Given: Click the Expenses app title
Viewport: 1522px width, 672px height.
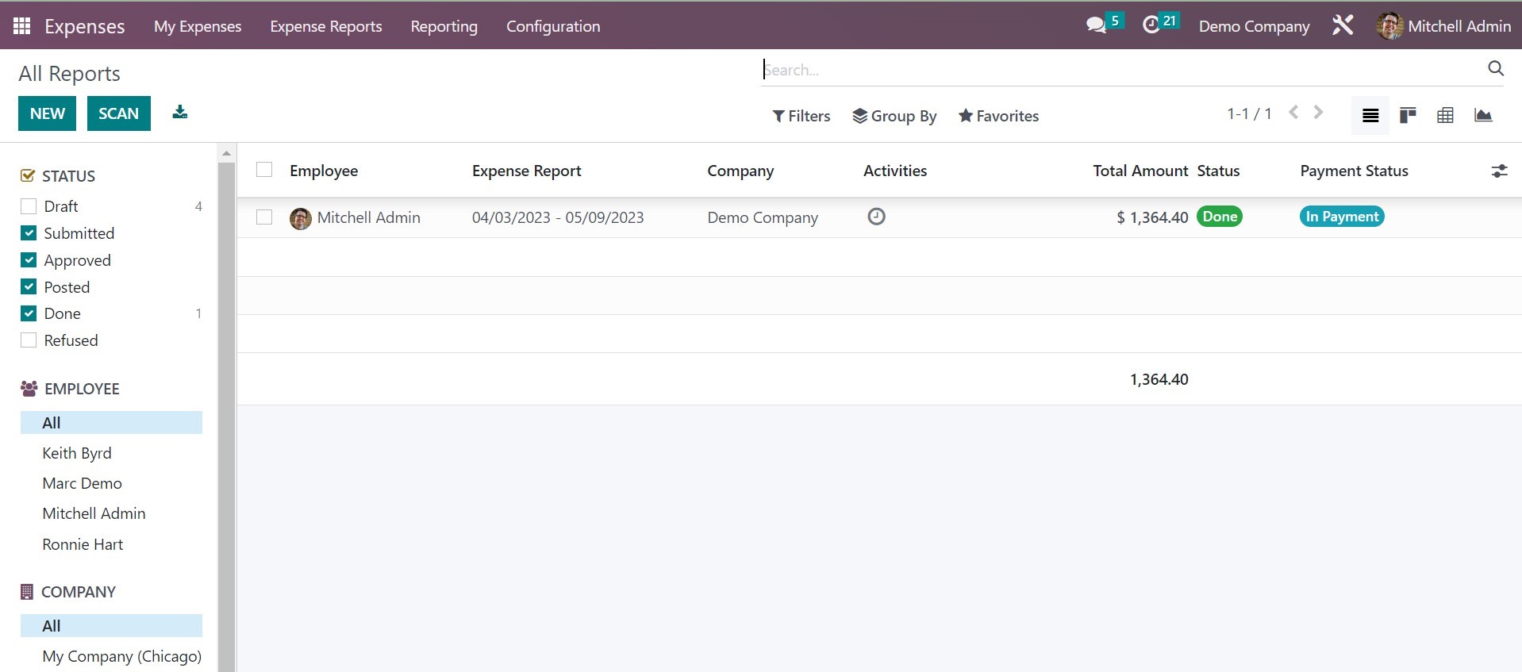Looking at the screenshot, I should click(85, 26).
